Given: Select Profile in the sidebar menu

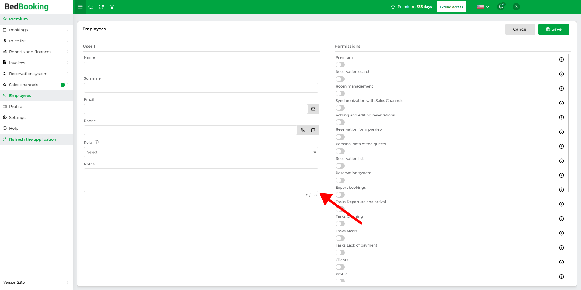Looking at the screenshot, I should pos(36,106).
